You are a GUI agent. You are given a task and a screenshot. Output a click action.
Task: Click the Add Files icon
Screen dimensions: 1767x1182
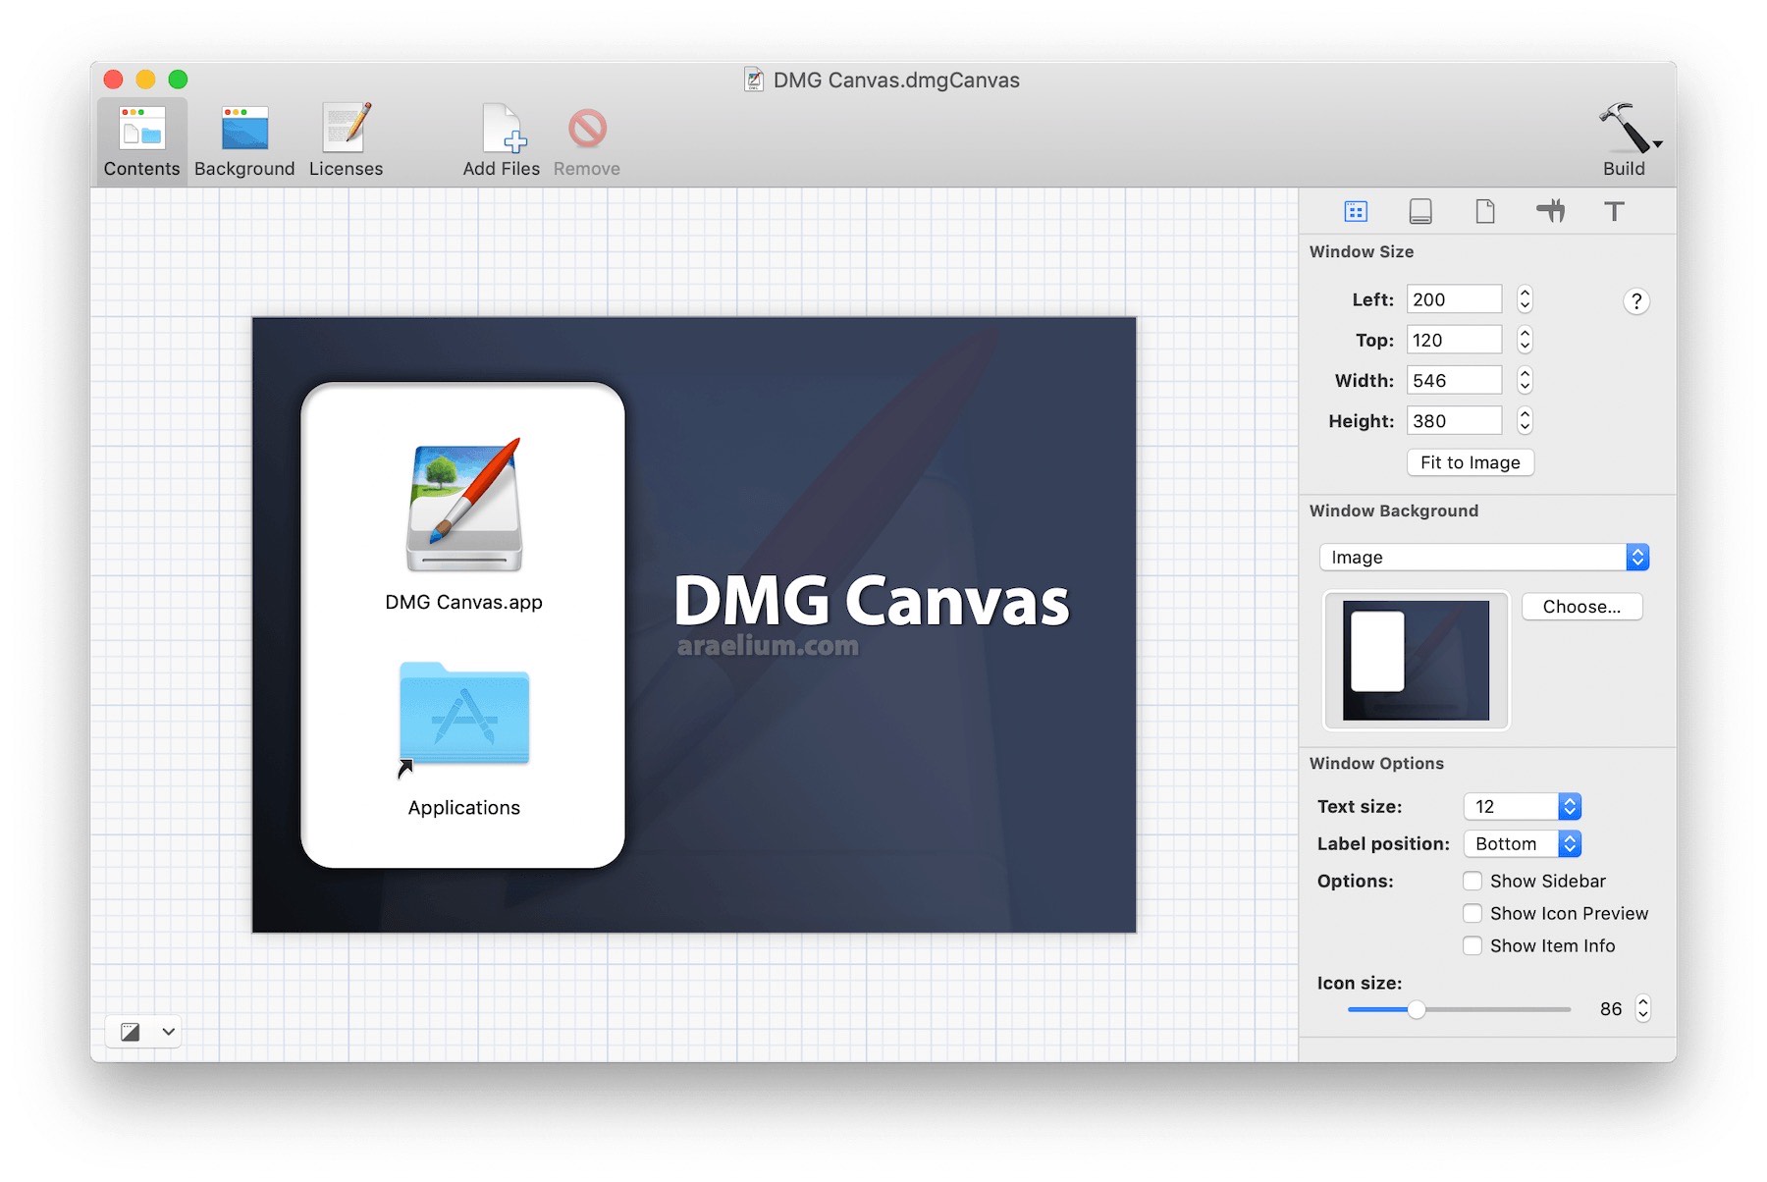click(x=503, y=129)
